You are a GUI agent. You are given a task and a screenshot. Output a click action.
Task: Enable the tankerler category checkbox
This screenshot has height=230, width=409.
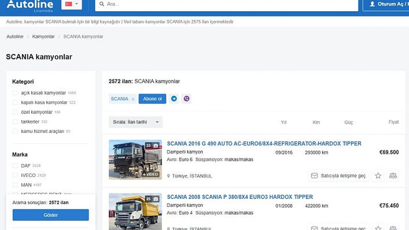pos(15,122)
